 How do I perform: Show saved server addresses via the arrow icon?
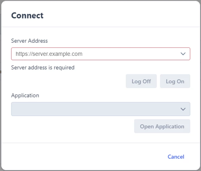pyautogui.click(x=183, y=54)
